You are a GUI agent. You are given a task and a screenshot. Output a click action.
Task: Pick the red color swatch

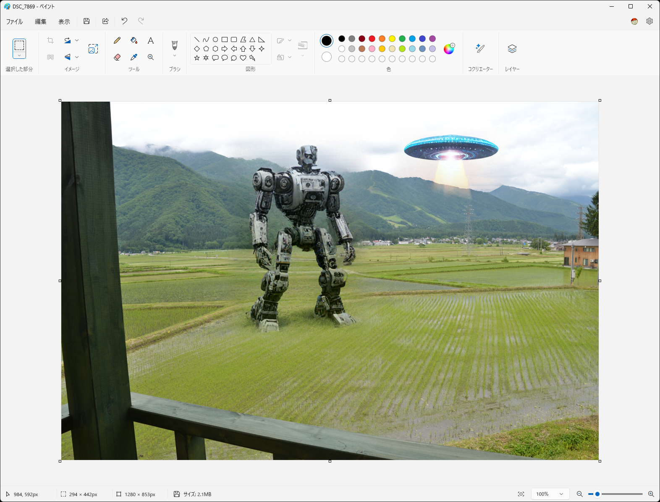pyautogui.click(x=372, y=39)
